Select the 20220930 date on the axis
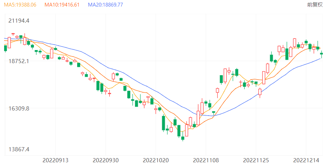Viewport: 328px width, 165px height. tap(106, 160)
